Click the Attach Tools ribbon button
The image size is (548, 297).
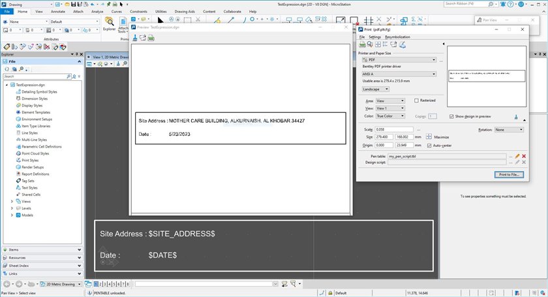[123, 25]
